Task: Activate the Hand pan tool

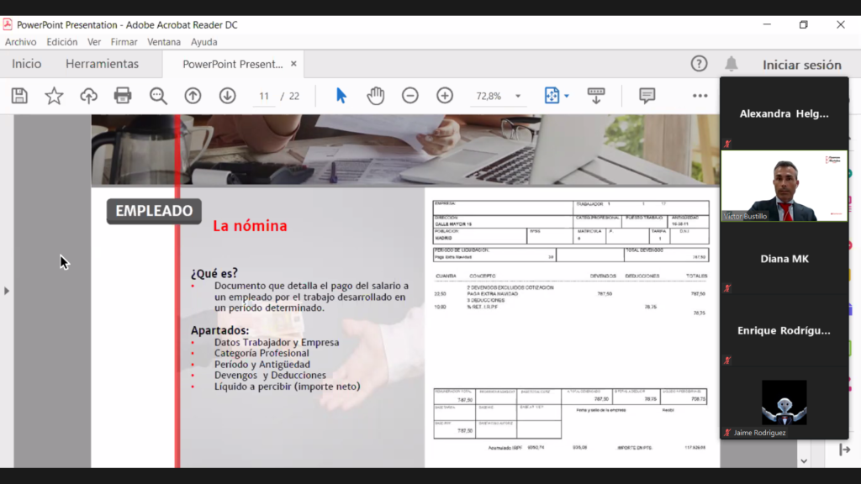Action: click(x=375, y=96)
